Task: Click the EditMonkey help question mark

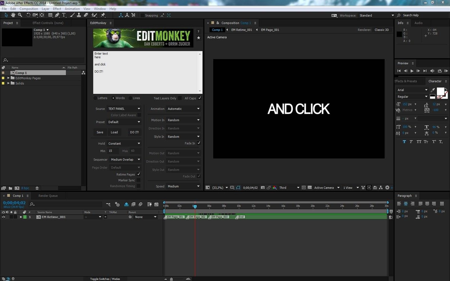Action: point(198,31)
